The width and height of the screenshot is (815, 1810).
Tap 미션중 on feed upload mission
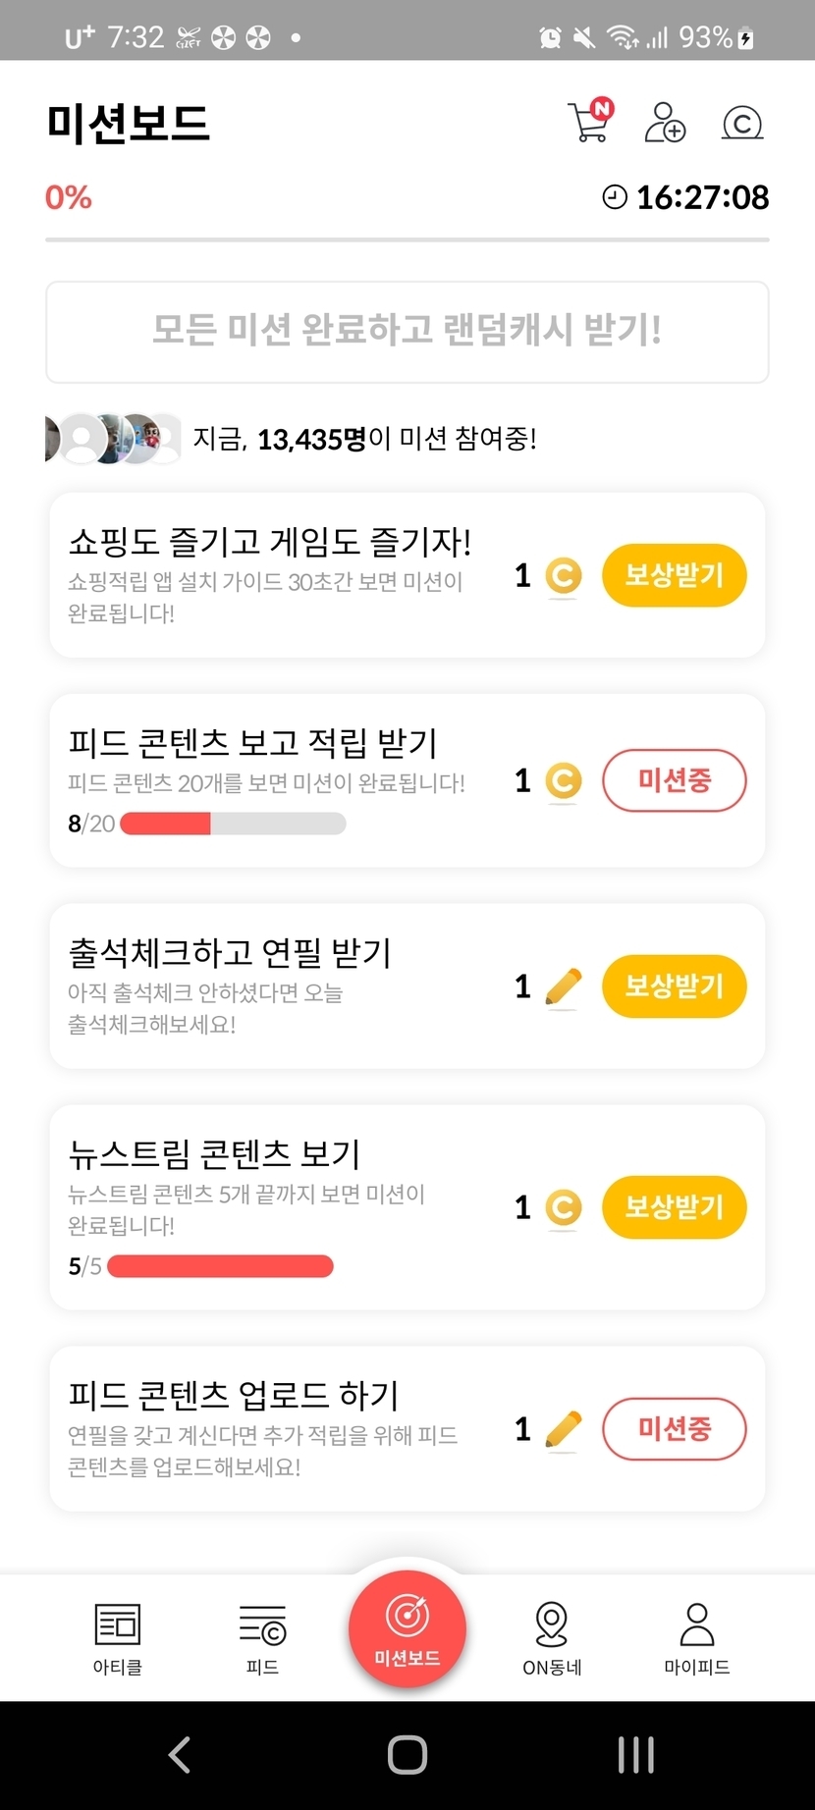pos(674,1429)
